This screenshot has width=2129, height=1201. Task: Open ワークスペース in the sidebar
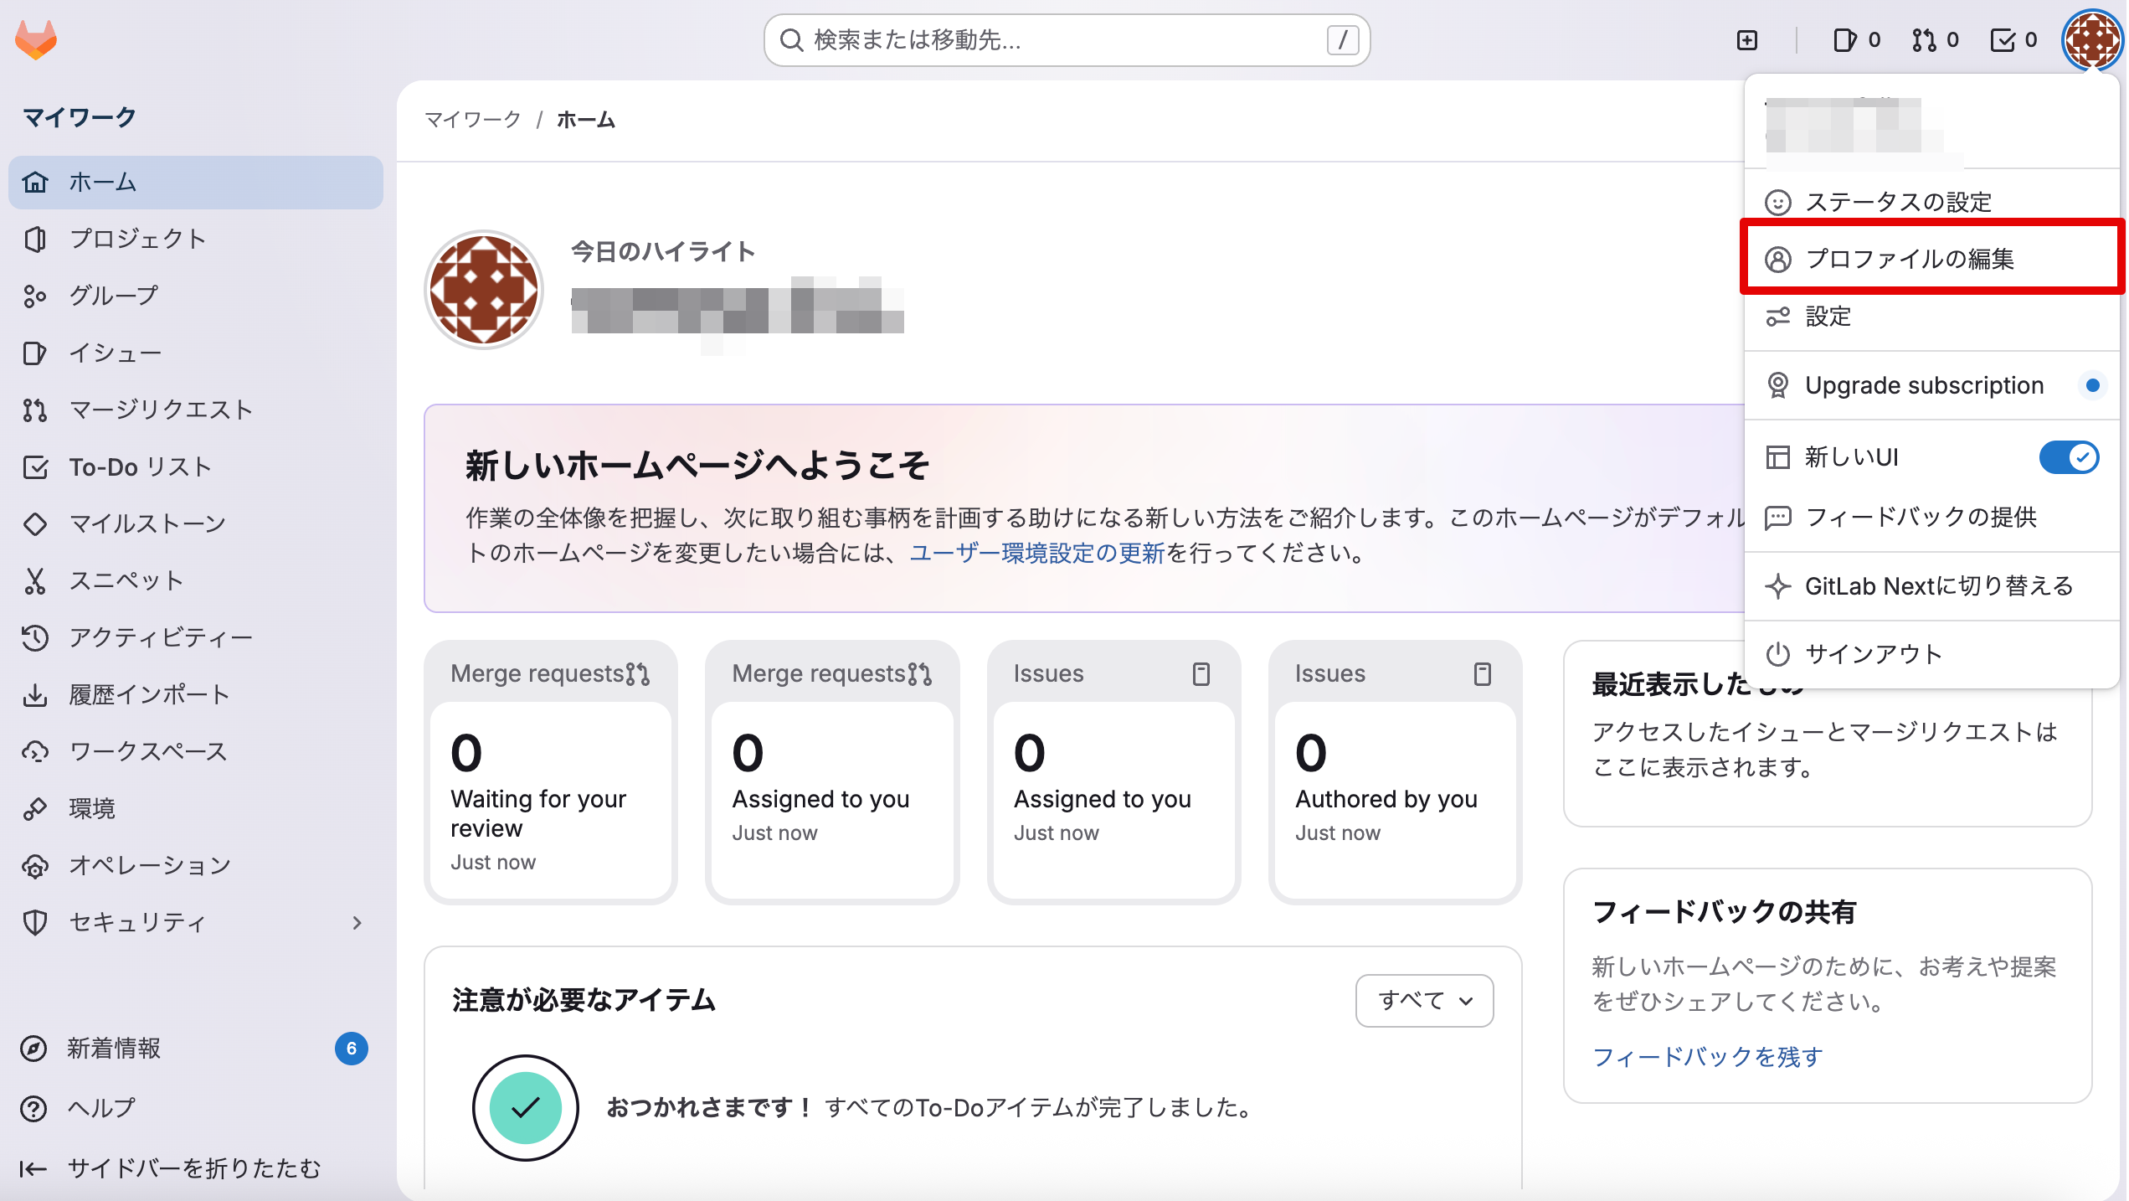[147, 751]
